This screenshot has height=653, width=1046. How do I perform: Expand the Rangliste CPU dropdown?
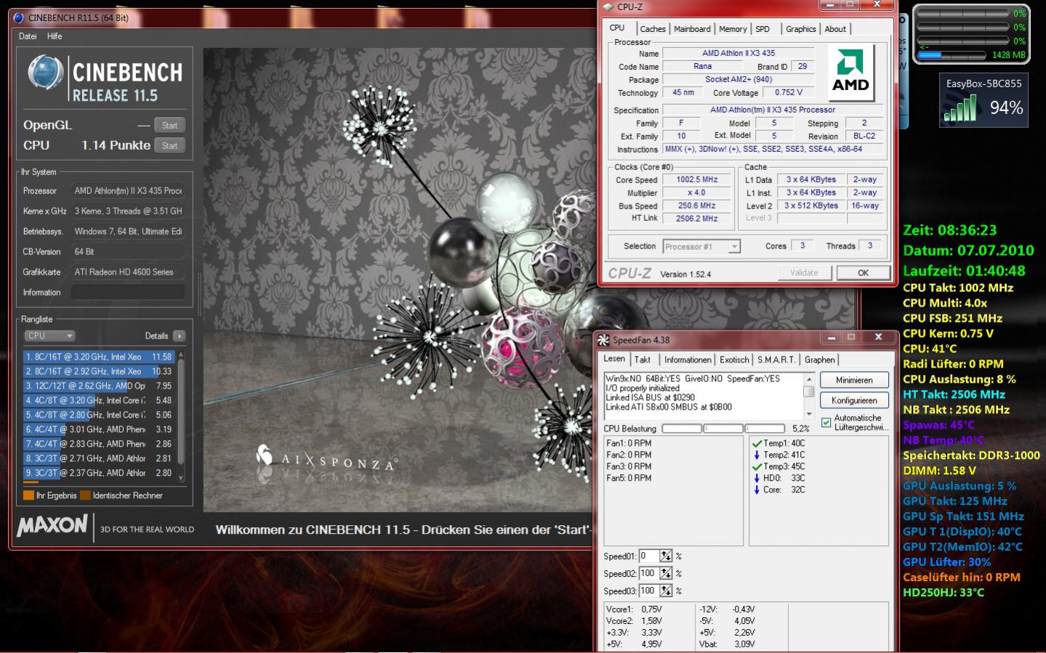tap(49, 336)
